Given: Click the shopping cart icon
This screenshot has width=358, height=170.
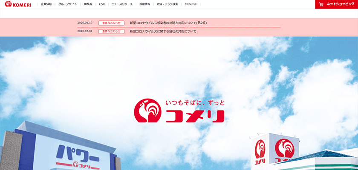Looking at the screenshot, I should pos(321,4).
